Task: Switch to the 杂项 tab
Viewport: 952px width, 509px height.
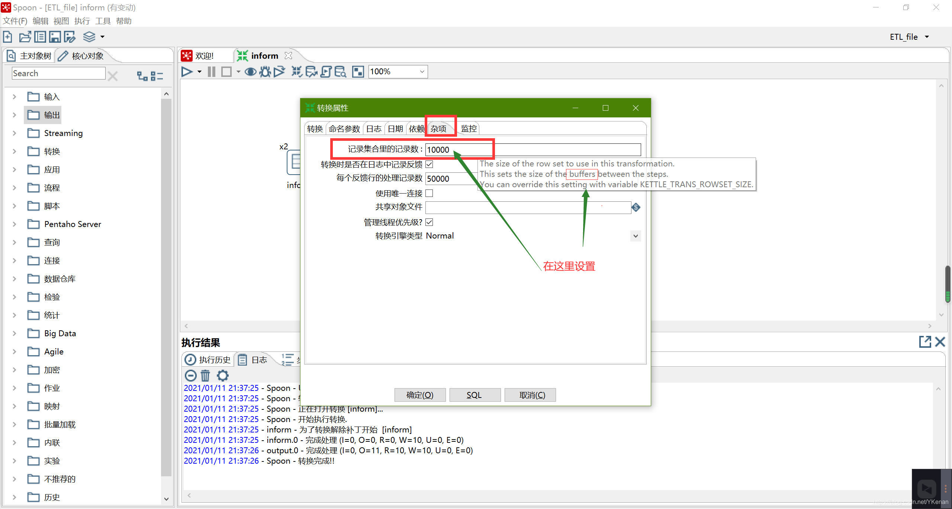Action: [x=438, y=128]
